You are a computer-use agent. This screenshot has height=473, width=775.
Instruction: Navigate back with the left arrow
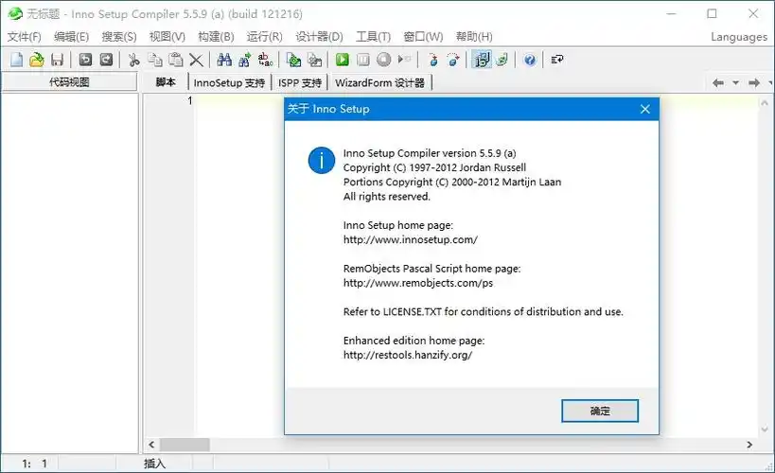click(x=718, y=83)
